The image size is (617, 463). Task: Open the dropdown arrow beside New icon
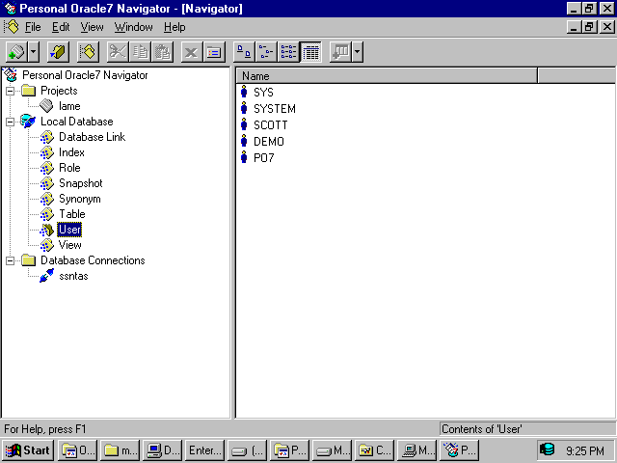34,51
